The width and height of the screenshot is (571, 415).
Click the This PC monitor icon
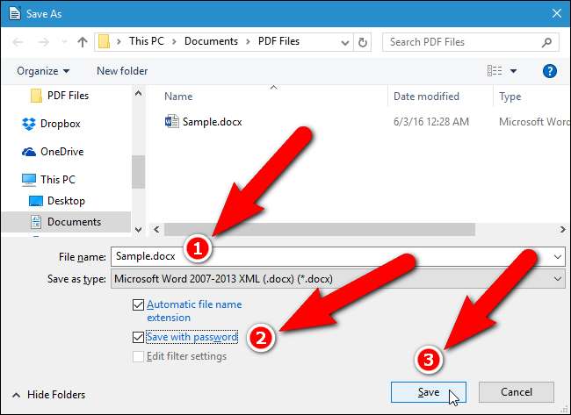[x=29, y=180]
